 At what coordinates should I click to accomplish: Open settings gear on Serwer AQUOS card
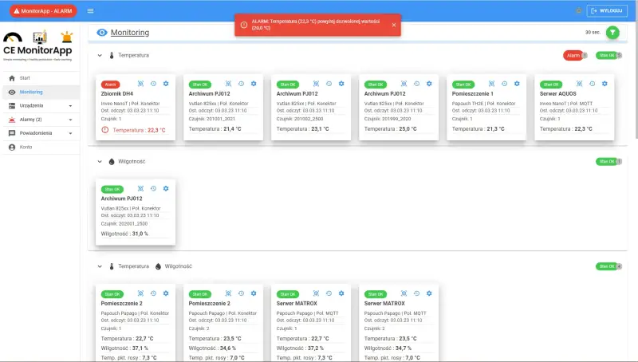pyautogui.click(x=605, y=84)
